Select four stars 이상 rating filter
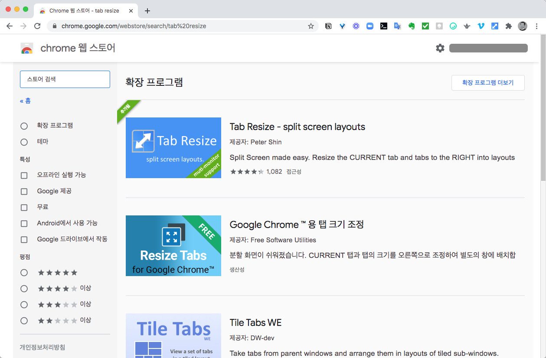The image size is (546, 358). 24,289
